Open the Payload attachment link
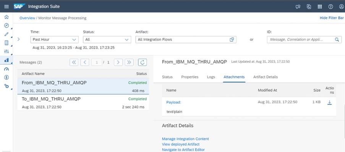Viewport: 345px width, 152px height. pyautogui.click(x=173, y=102)
